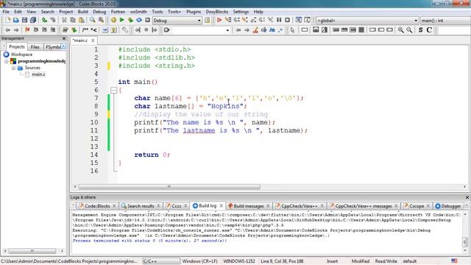
Task: Click the bold S toolbar icon
Action: 420,29
